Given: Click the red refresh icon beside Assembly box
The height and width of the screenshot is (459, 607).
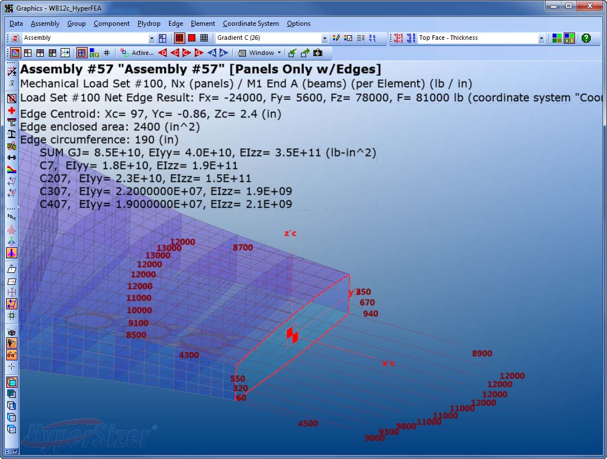Looking at the screenshot, I should tap(15, 38).
